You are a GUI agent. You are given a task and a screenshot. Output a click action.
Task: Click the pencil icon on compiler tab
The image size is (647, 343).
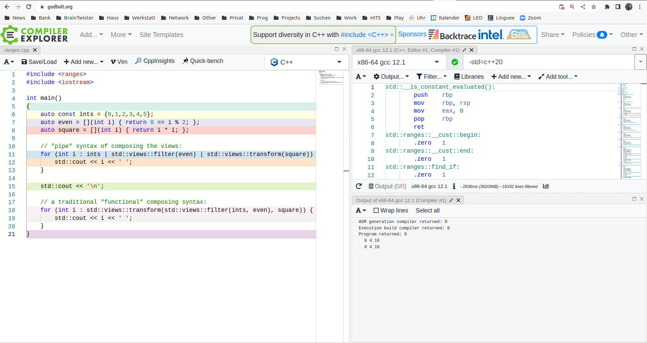(x=464, y=50)
